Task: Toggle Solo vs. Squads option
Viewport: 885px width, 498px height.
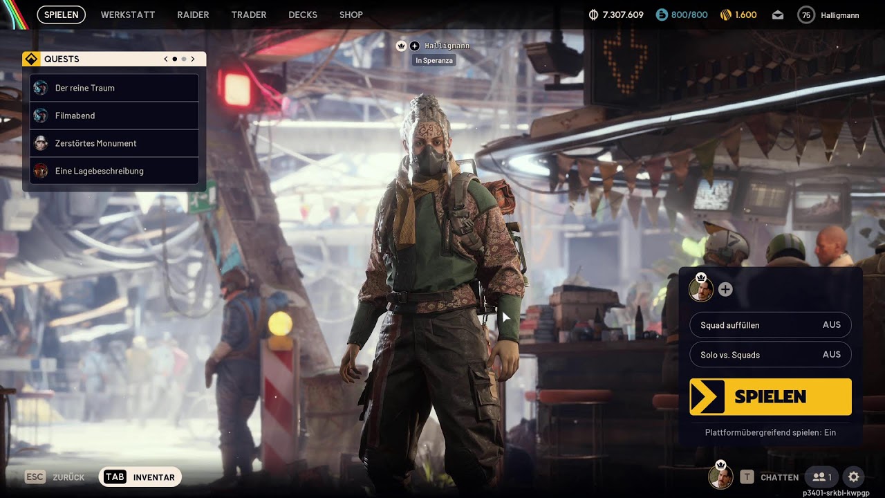Action: pos(770,355)
